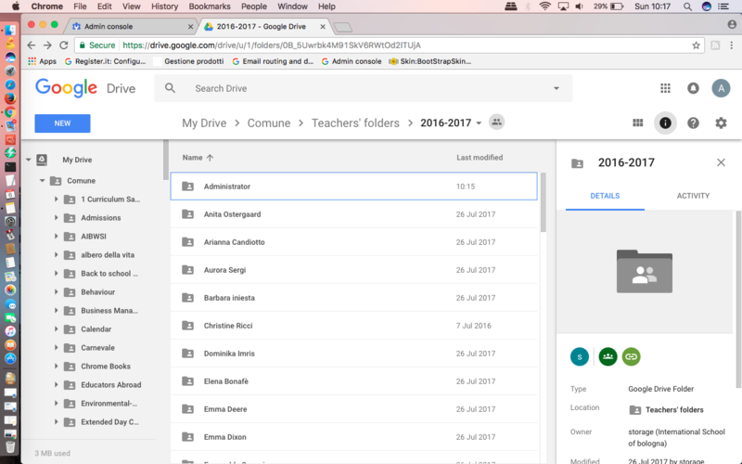This screenshot has height=464, width=742.
Task: Open the Window menu
Action: pyautogui.click(x=292, y=6)
